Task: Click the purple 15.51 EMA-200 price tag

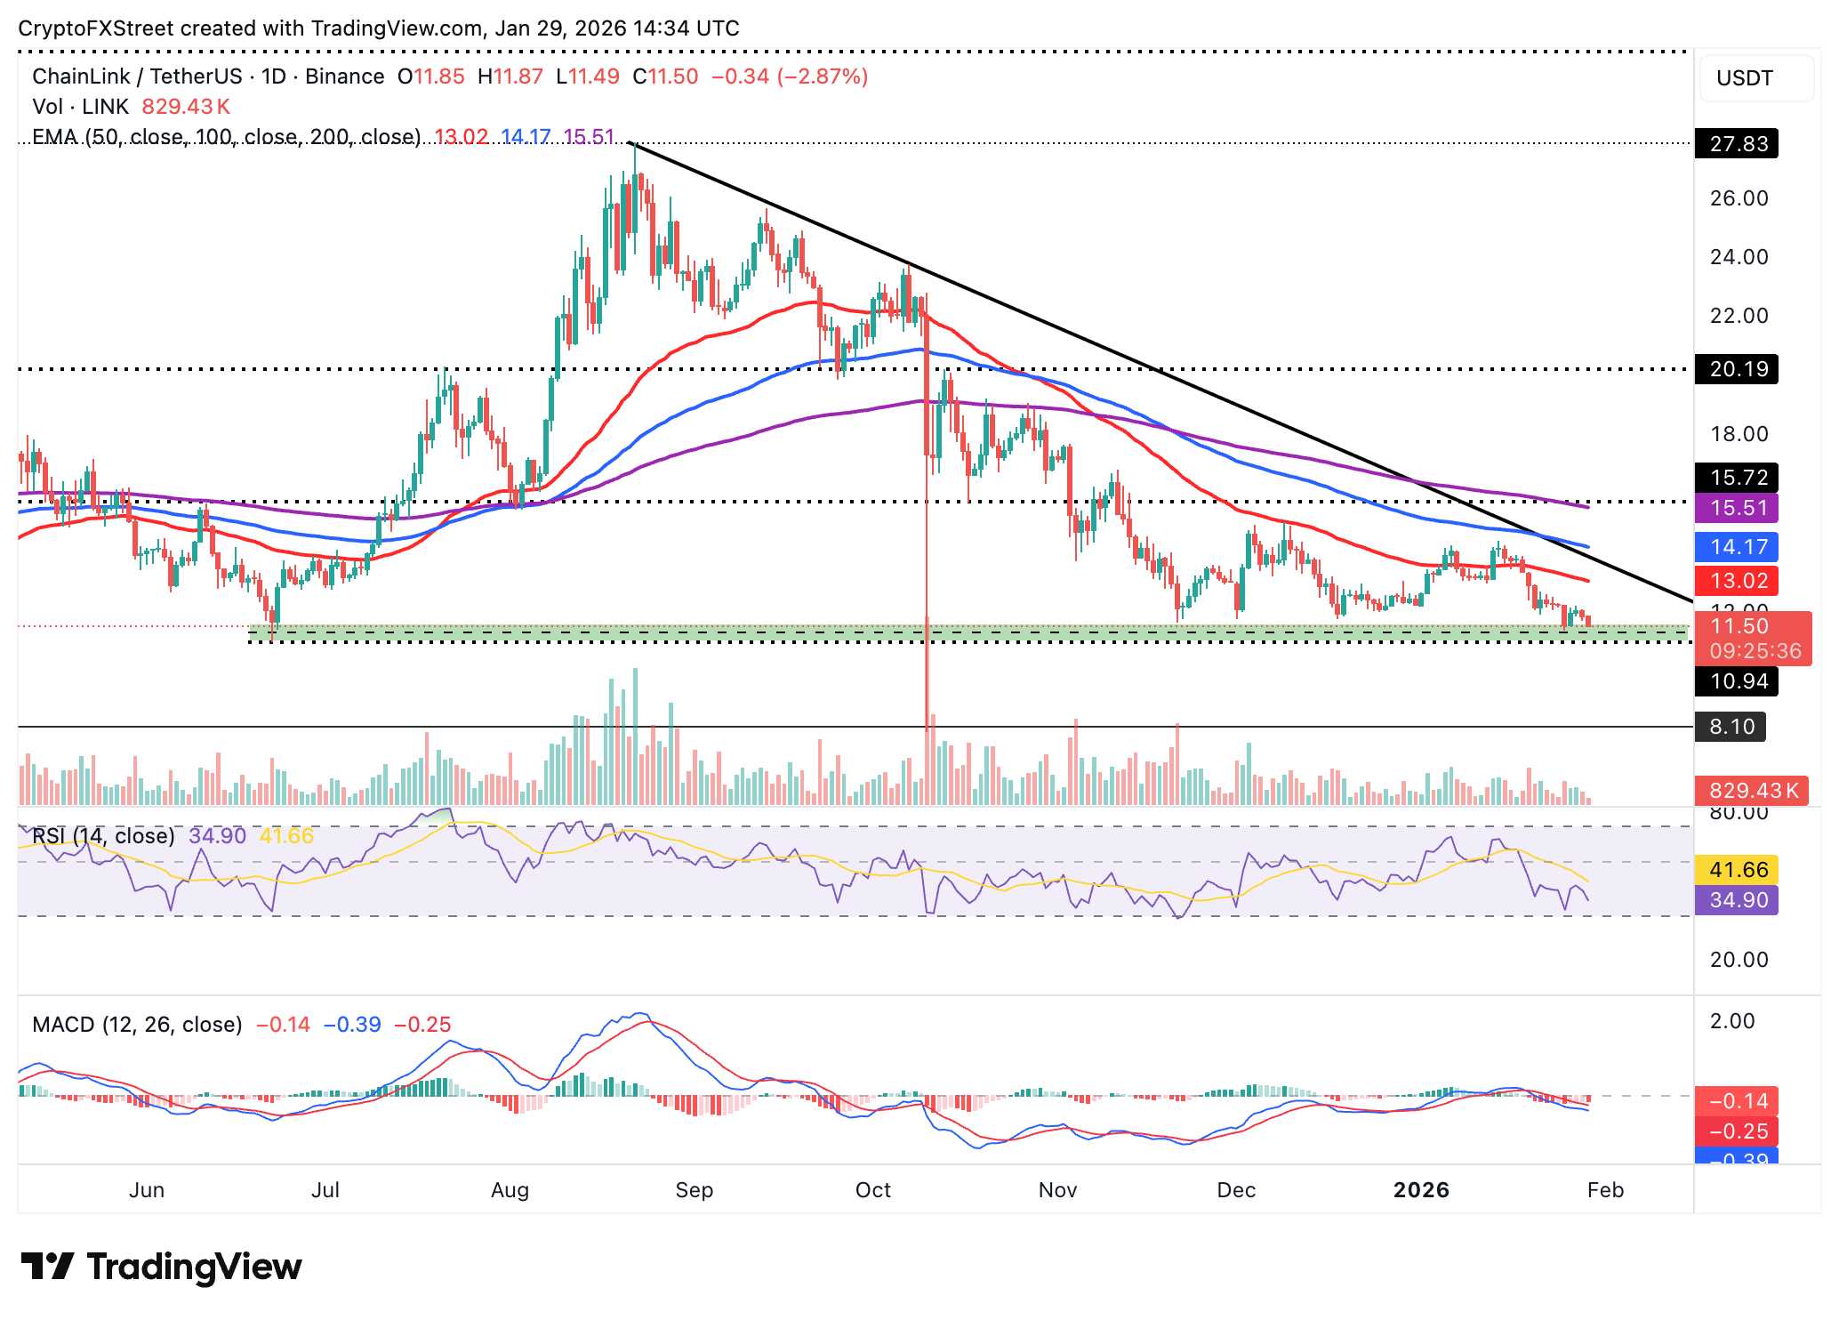Action: click(x=1737, y=508)
